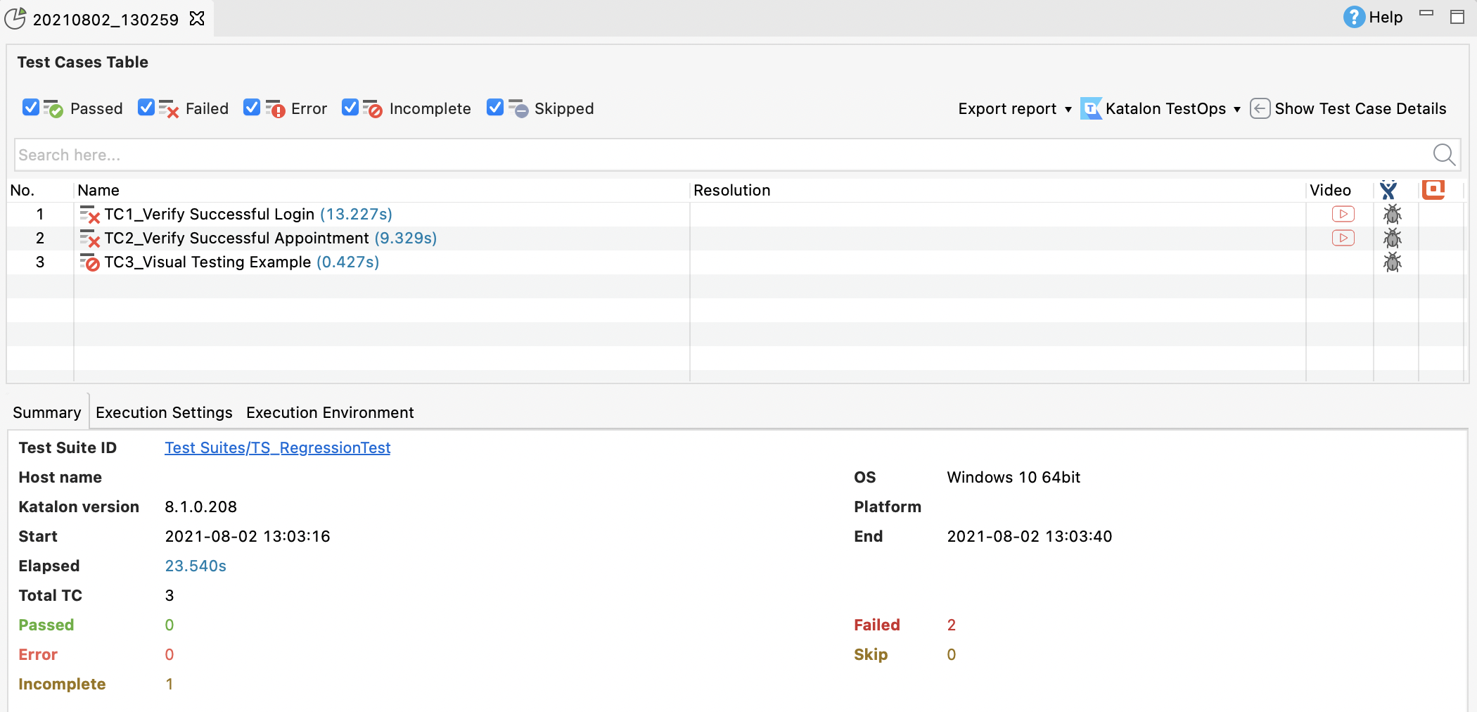1477x712 pixels.
Task: Toggle the Show Test Case Details arrow
Action: 1260,108
